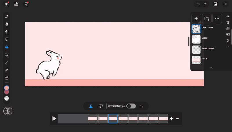Delete the layer with trash icon
232x132 pixels.
(228, 22)
